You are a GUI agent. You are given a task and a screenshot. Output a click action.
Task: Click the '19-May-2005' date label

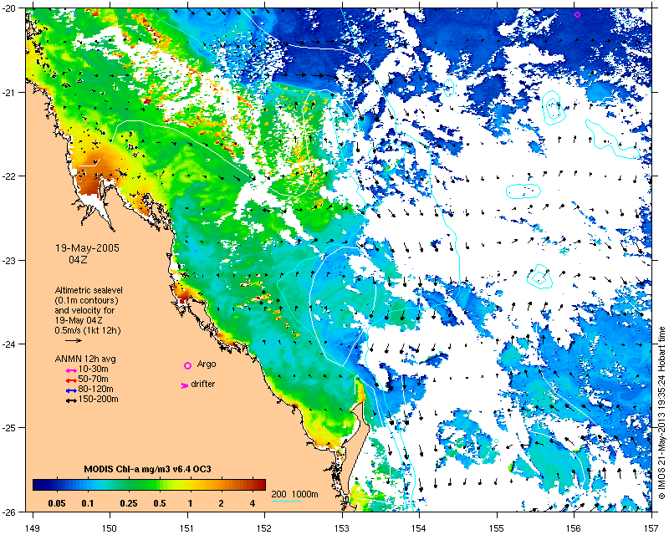pyautogui.click(x=88, y=248)
